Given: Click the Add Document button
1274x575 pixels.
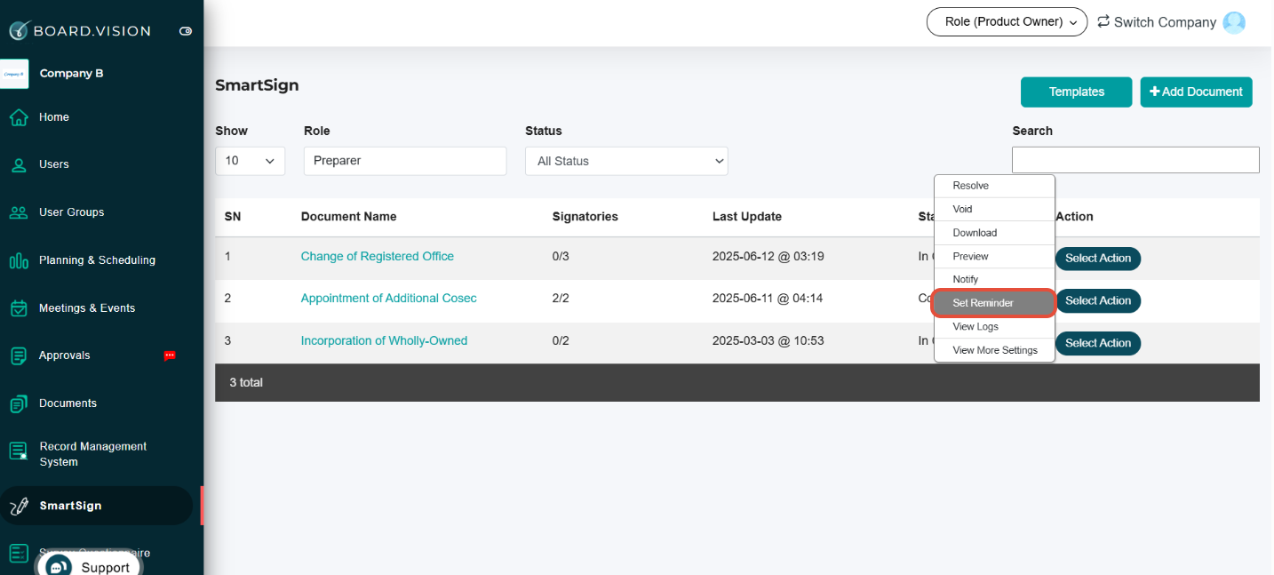Looking at the screenshot, I should coord(1196,92).
